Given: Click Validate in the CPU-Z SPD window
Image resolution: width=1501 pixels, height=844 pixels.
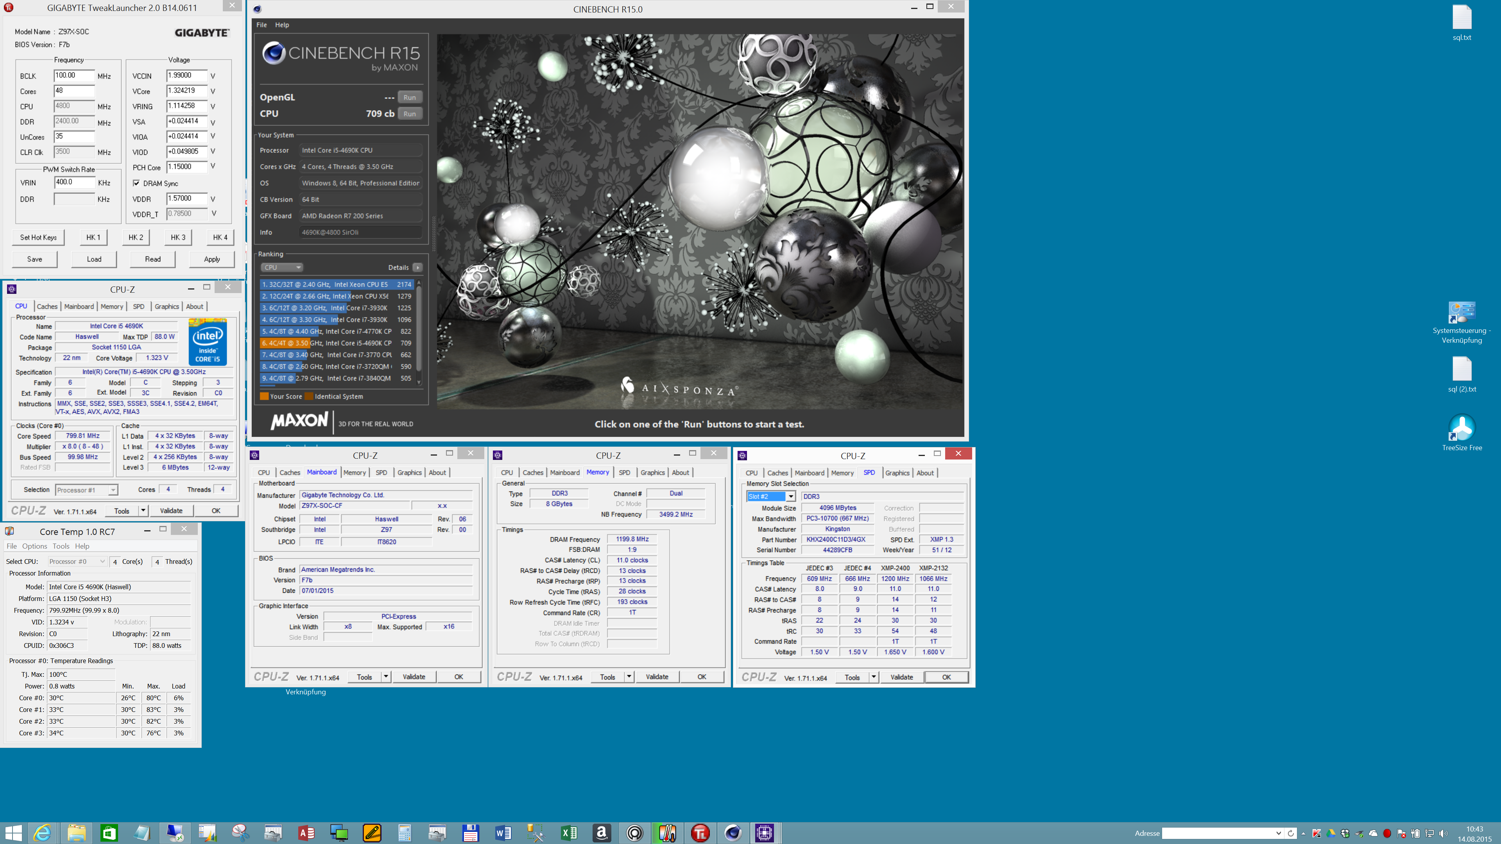Looking at the screenshot, I should pos(901,677).
